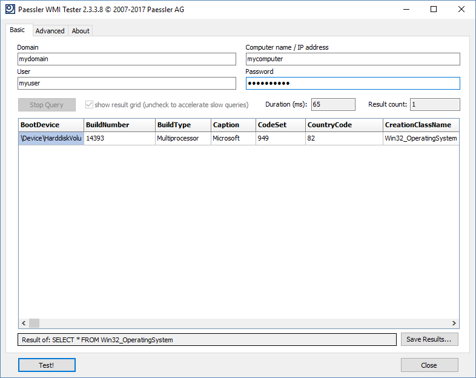Click the CreationClassName column header
The image size is (476, 378).
pos(421,125)
